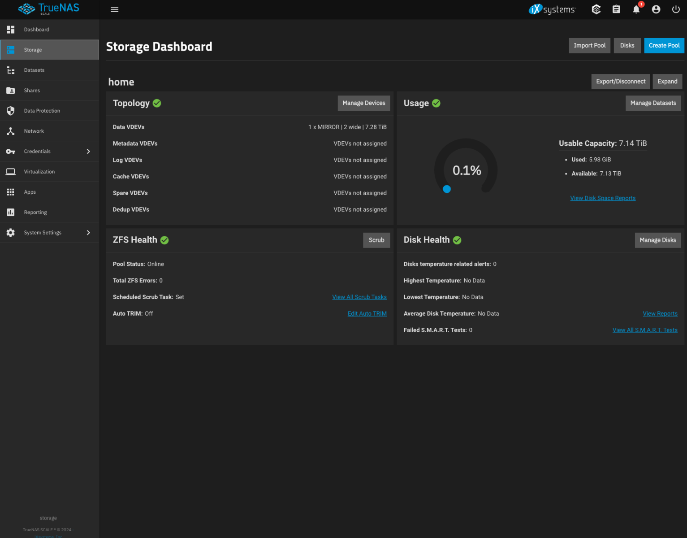Viewport: 687px width, 538px height.
Task: Click the TrueNAS SCALE logo
Action: [48, 9]
